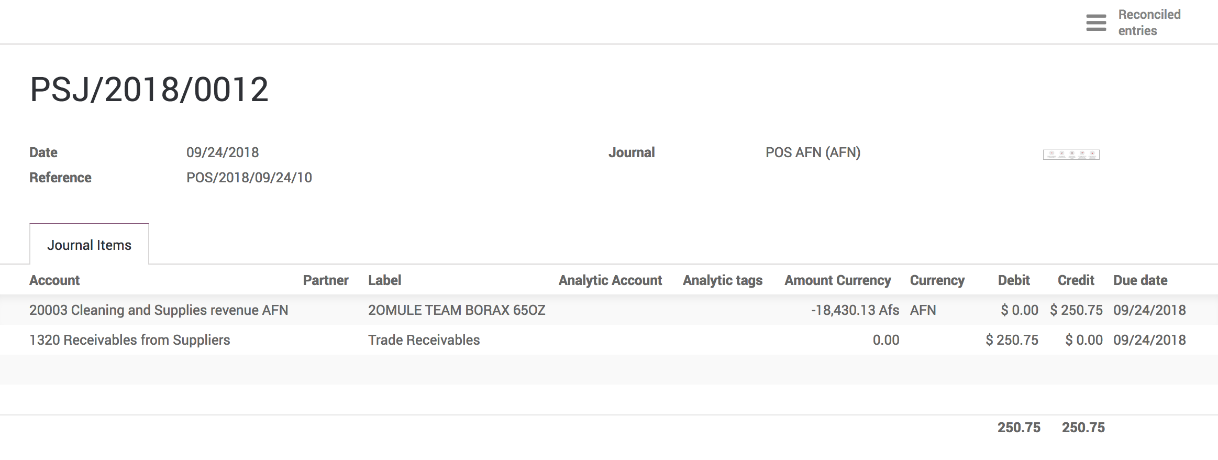This screenshot has width=1218, height=460.
Task: Sort by the Analytic Account column header
Action: (611, 280)
